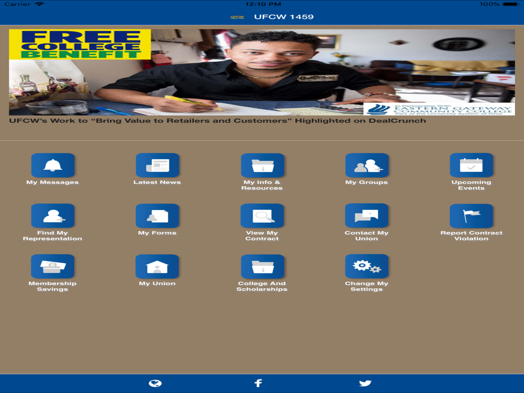The height and width of the screenshot is (393, 524).
Task: Tap the My Info & Resources label
Action: (x=262, y=185)
